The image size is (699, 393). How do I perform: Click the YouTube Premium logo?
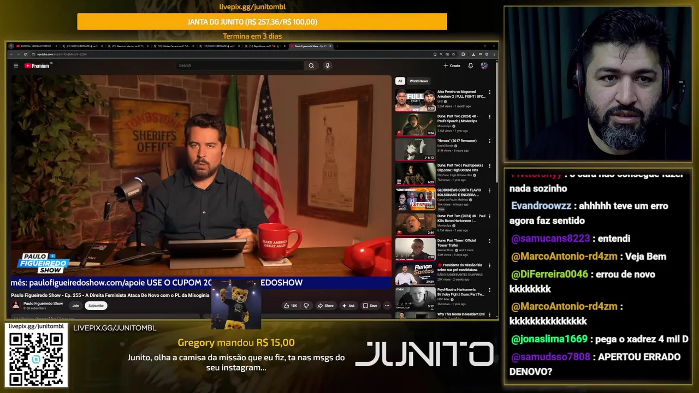tap(37, 65)
